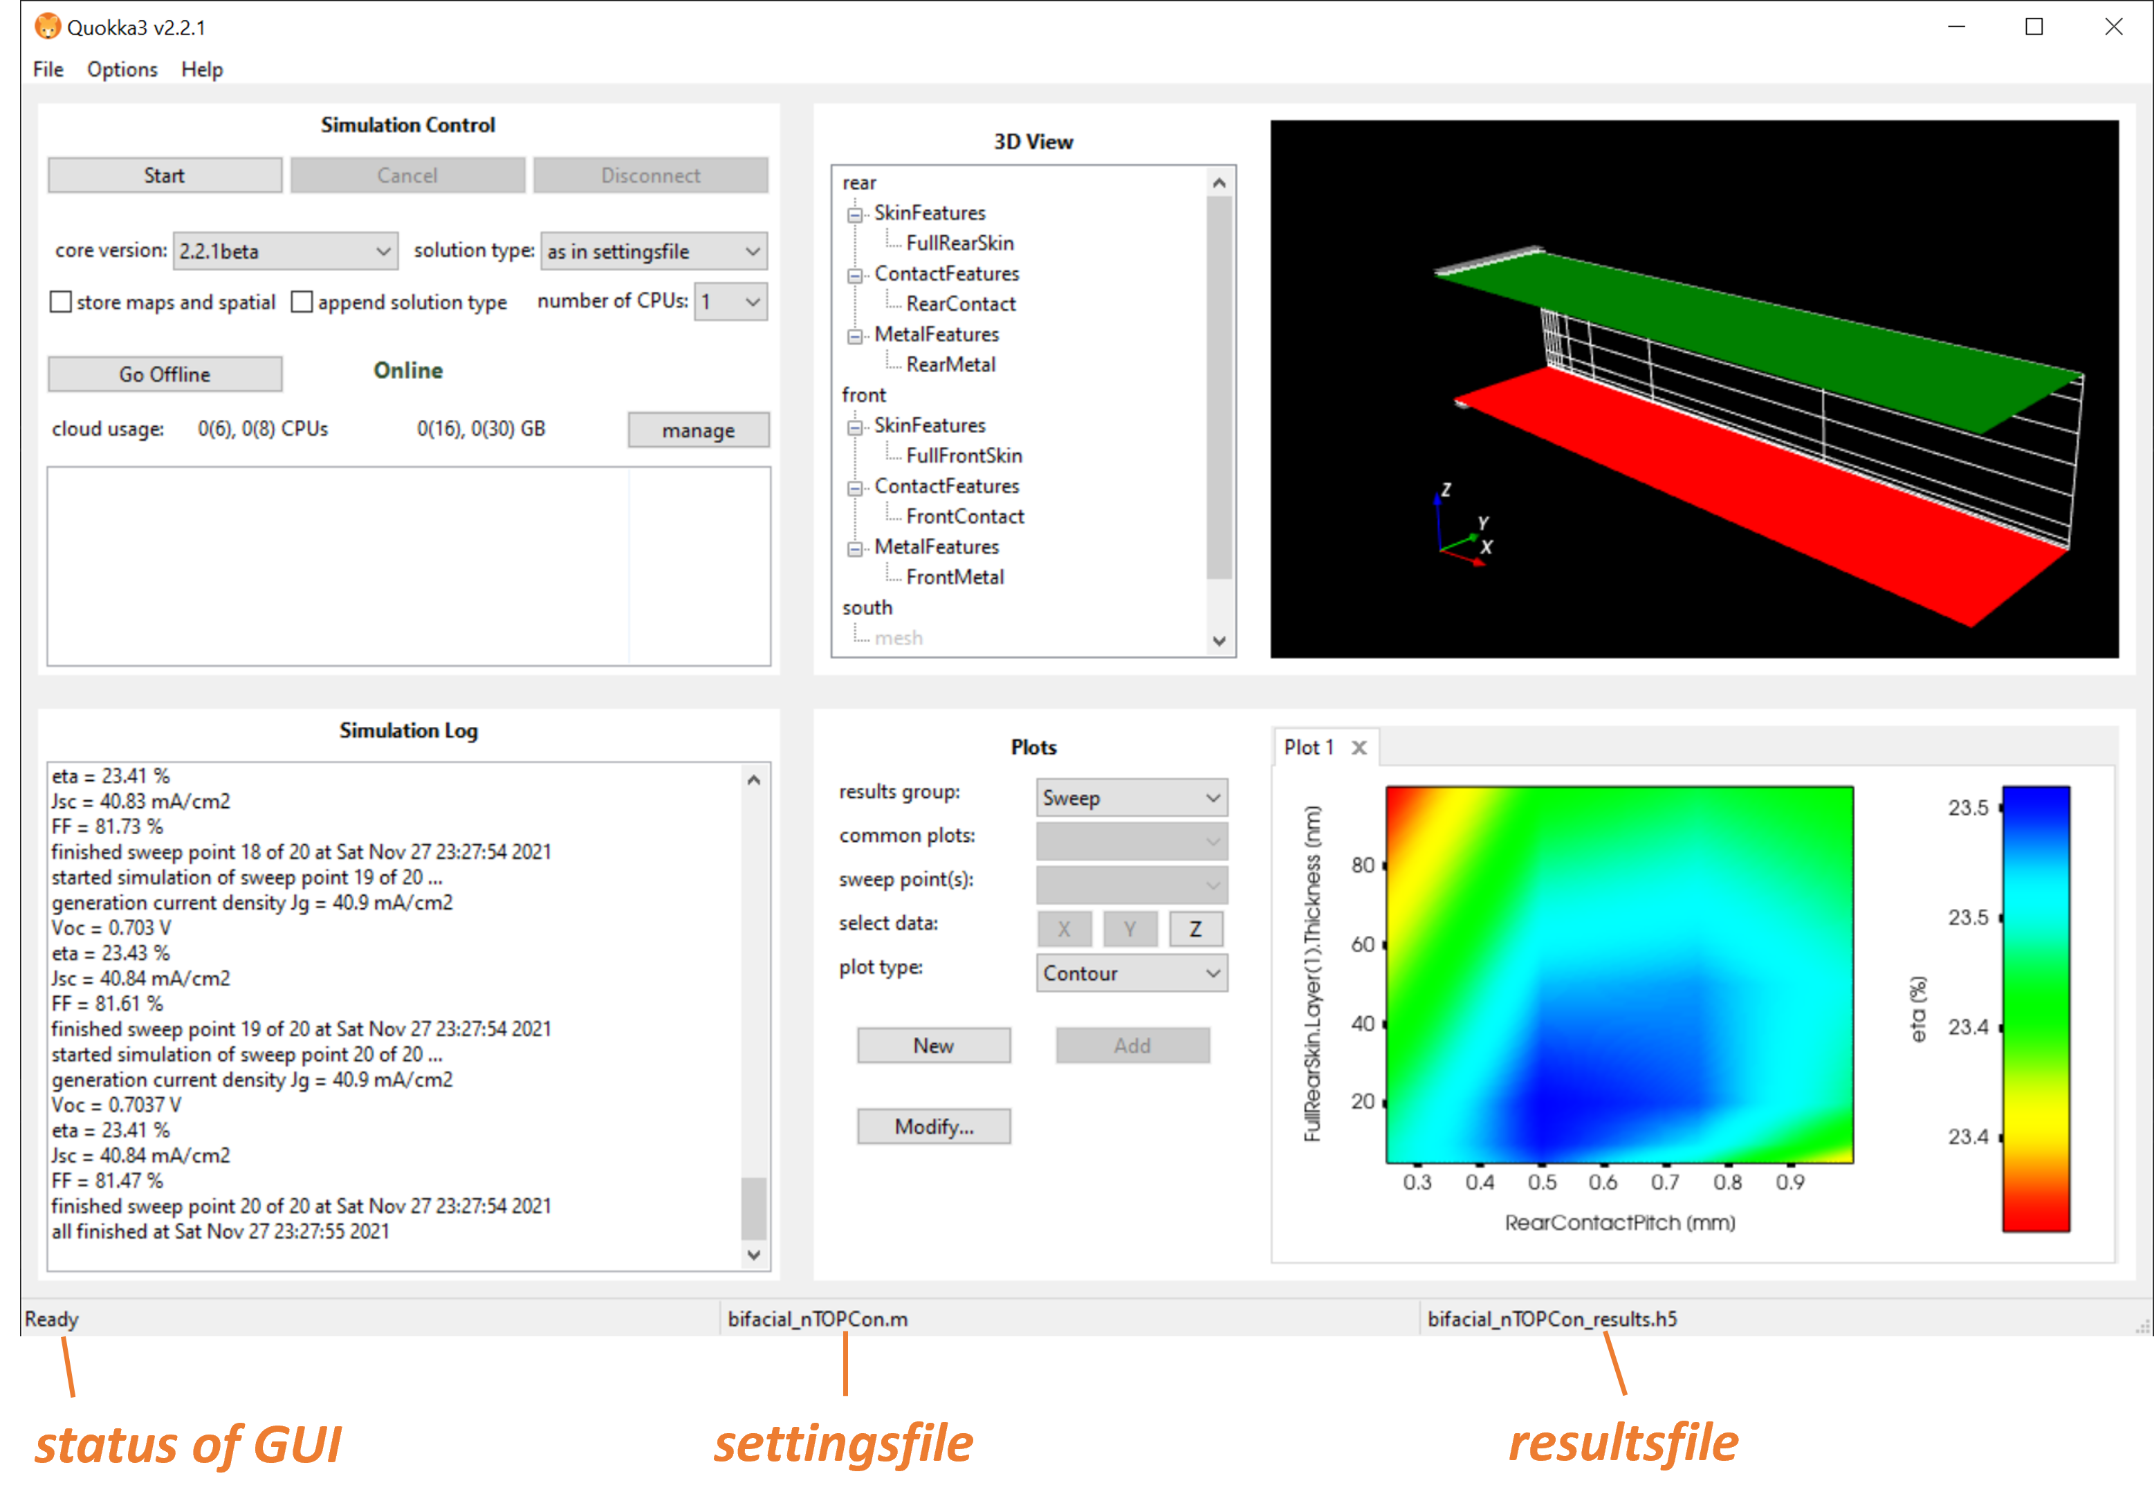Click the Simulation Log scroll-up arrow

pyautogui.click(x=753, y=780)
